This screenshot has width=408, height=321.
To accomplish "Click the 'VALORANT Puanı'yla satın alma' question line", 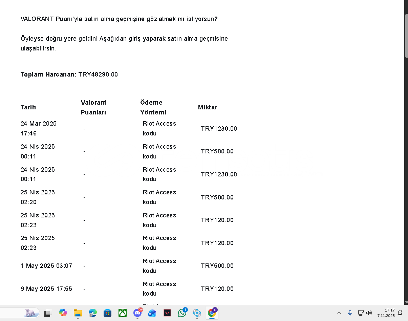I will [119, 19].
